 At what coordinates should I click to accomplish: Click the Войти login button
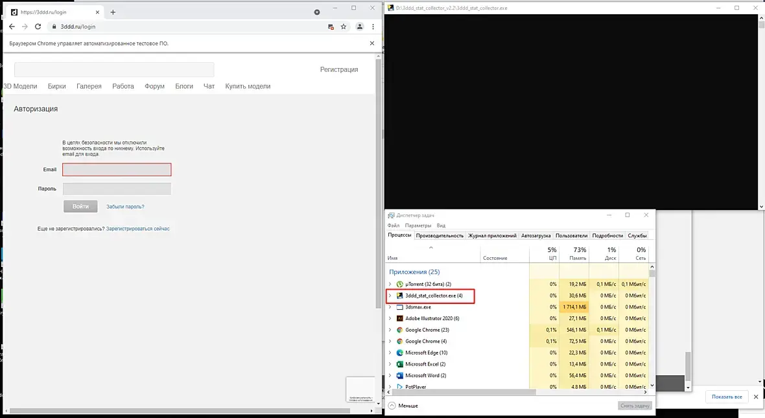click(x=80, y=206)
